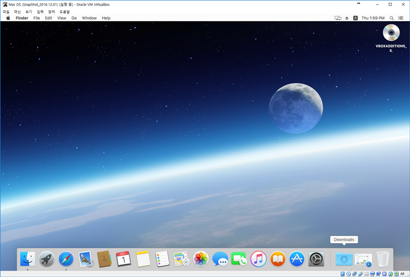This screenshot has width=410, height=277.
Task: Open the Messages app in Dock
Action: (x=220, y=259)
